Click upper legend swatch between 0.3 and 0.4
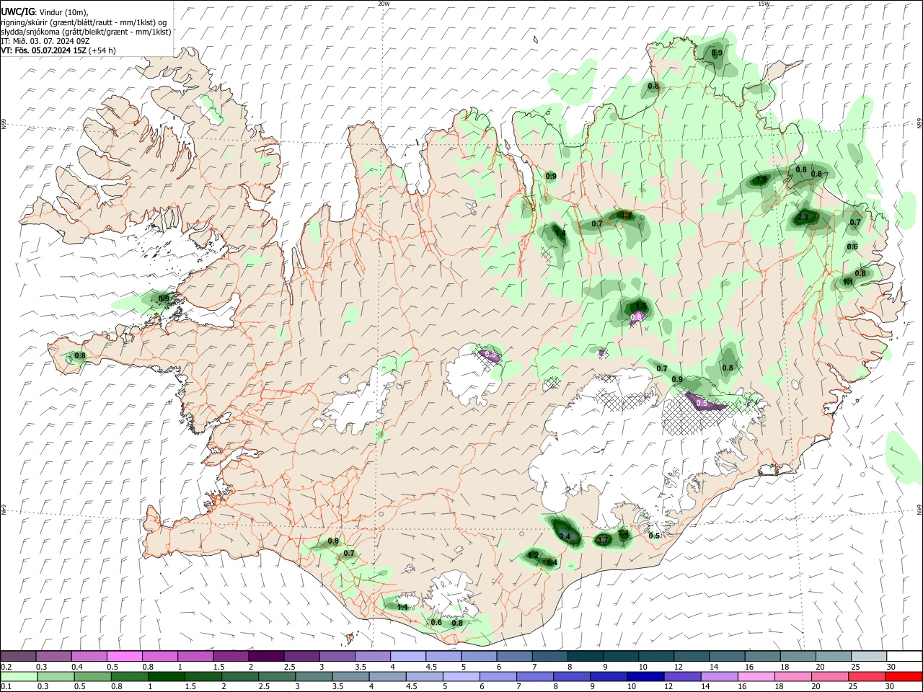The width and height of the screenshot is (923, 692). pyautogui.click(x=53, y=656)
